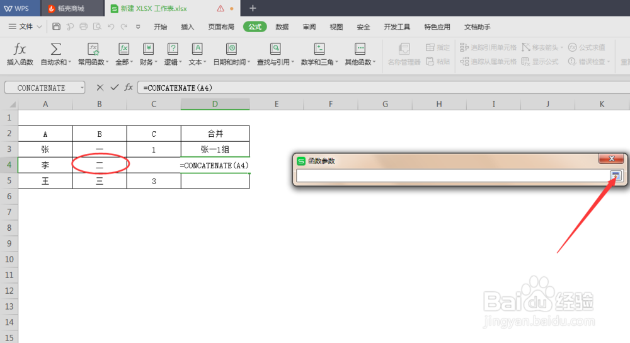Screen dimensions: 630x343
Task: Click the Save icon in quick toolbar
Action: pos(56,26)
